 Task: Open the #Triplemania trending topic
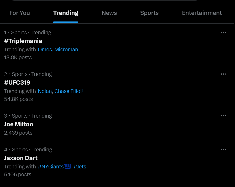[x=23, y=41]
